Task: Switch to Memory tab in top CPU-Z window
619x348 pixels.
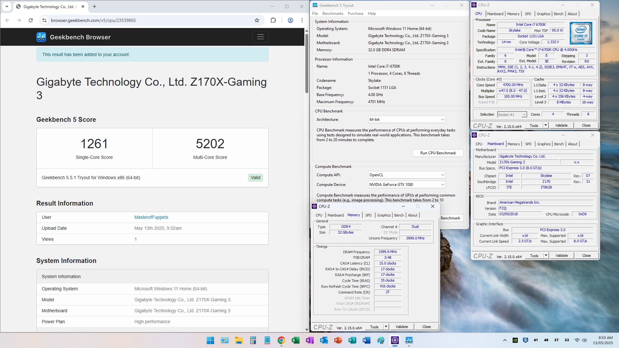Action: click(513, 14)
